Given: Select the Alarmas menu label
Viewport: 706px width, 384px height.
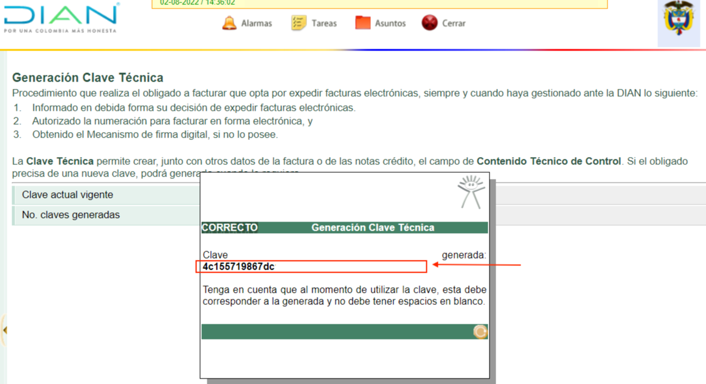Looking at the screenshot, I should coord(257,24).
